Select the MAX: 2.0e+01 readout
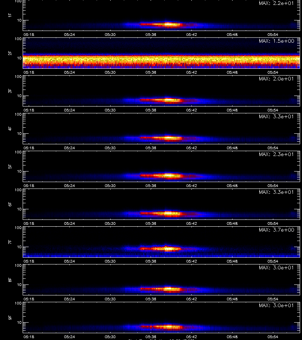The width and height of the screenshot is (302, 340). tap(276, 79)
